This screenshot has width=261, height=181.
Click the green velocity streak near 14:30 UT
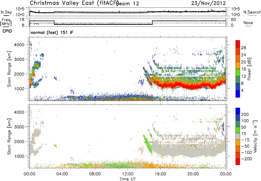147,143
